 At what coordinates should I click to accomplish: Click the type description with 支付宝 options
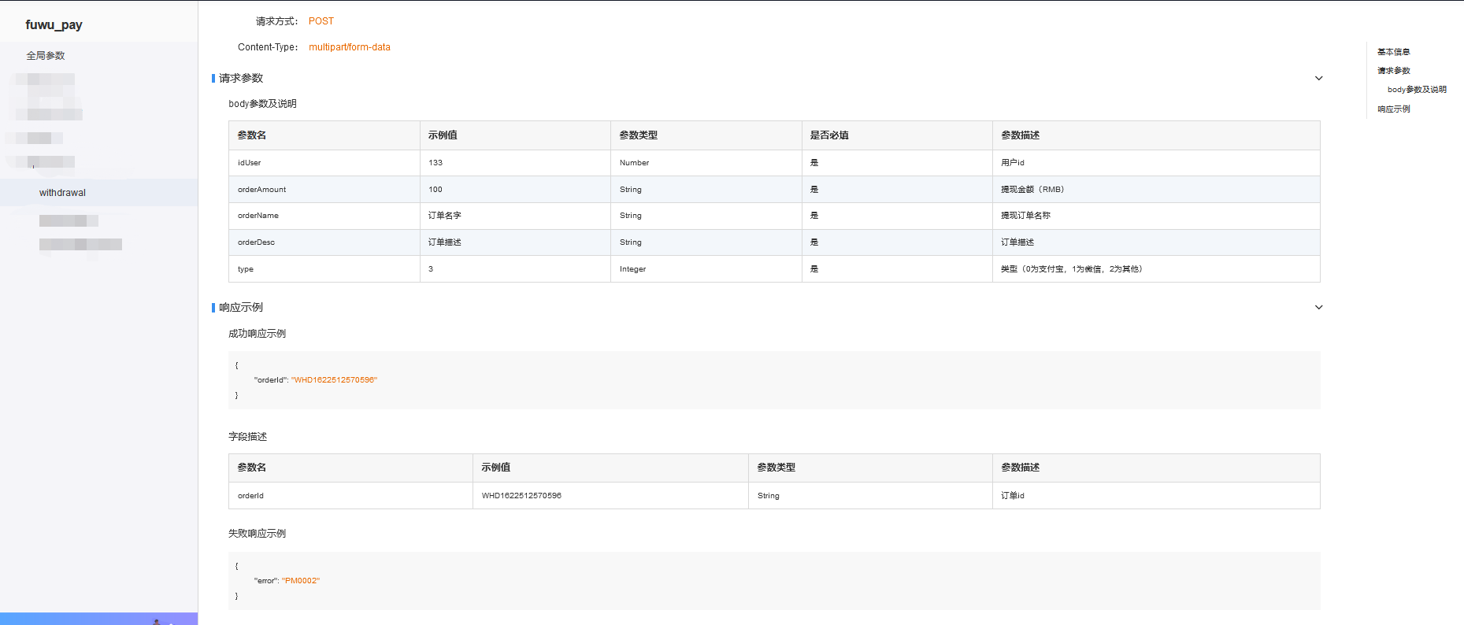click(1156, 269)
